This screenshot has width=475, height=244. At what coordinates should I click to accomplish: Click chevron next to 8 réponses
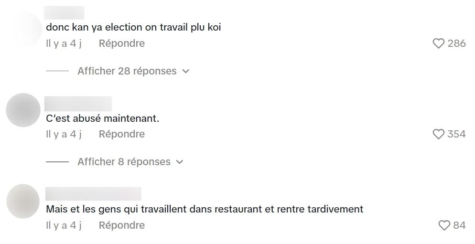point(180,162)
